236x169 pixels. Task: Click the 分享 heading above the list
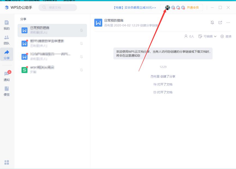tap(23, 19)
